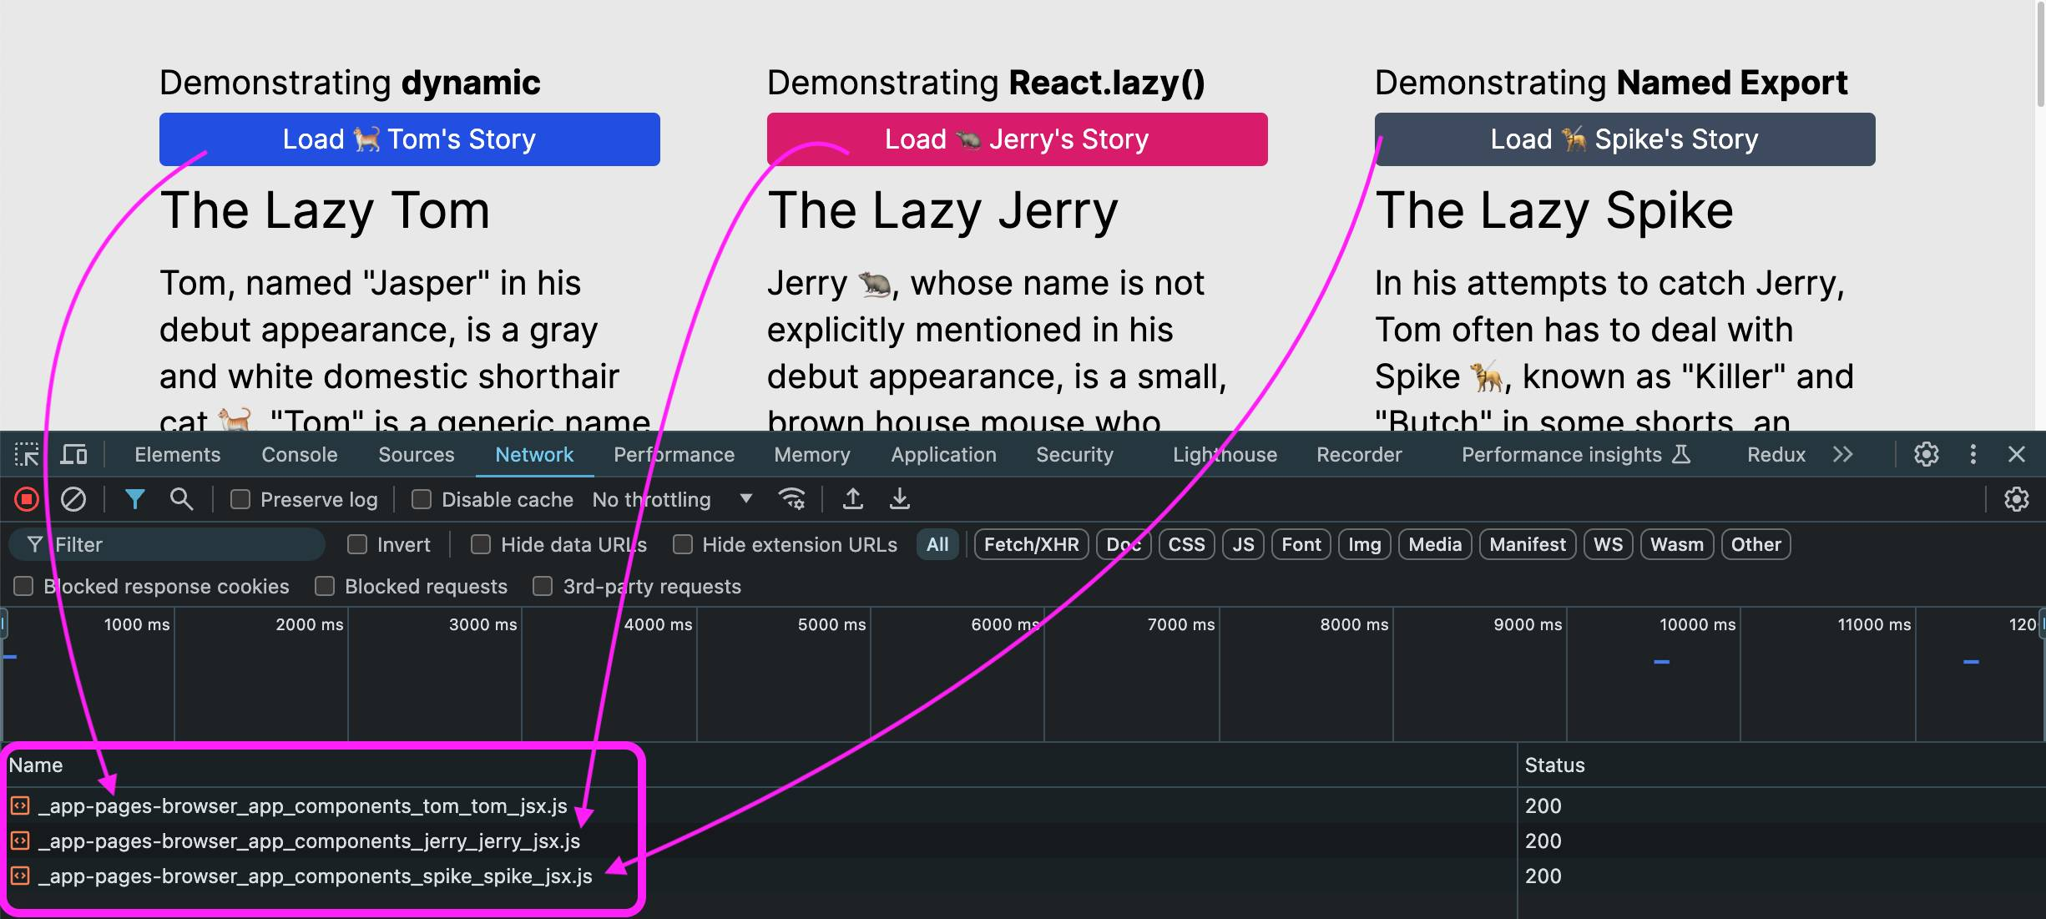The height and width of the screenshot is (919, 2046).
Task: Enable Disable cache checkbox
Action: 422,500
